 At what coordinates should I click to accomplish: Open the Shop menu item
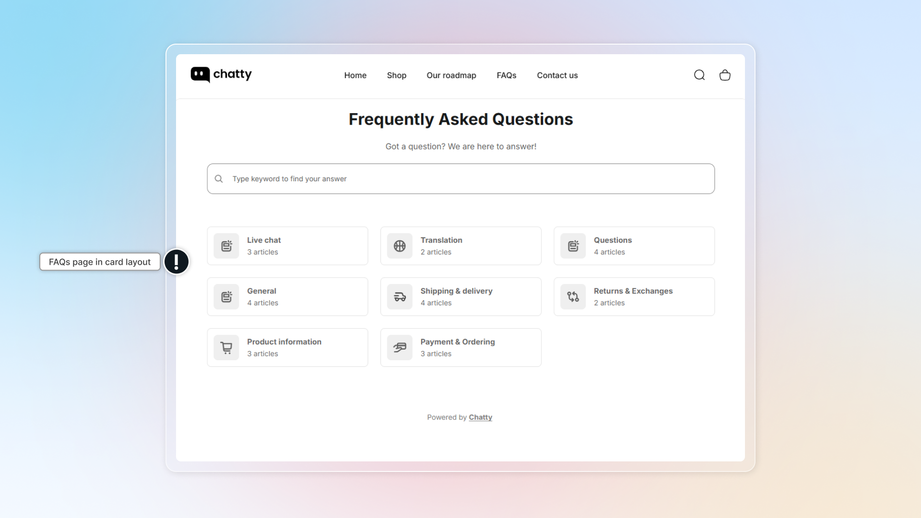[397, 75]
